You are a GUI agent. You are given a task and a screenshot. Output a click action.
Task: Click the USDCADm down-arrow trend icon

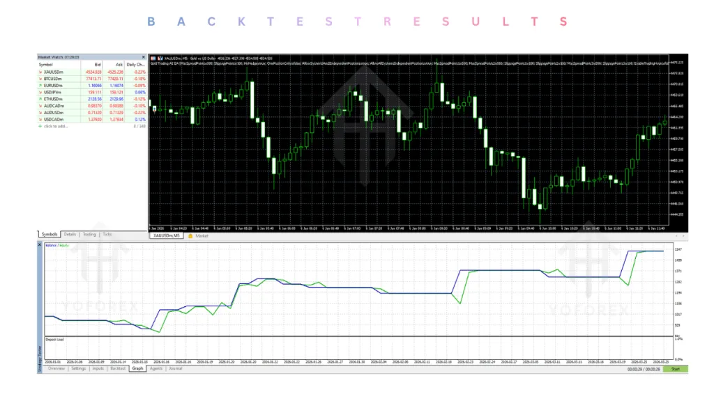click(x=40, y=120)
